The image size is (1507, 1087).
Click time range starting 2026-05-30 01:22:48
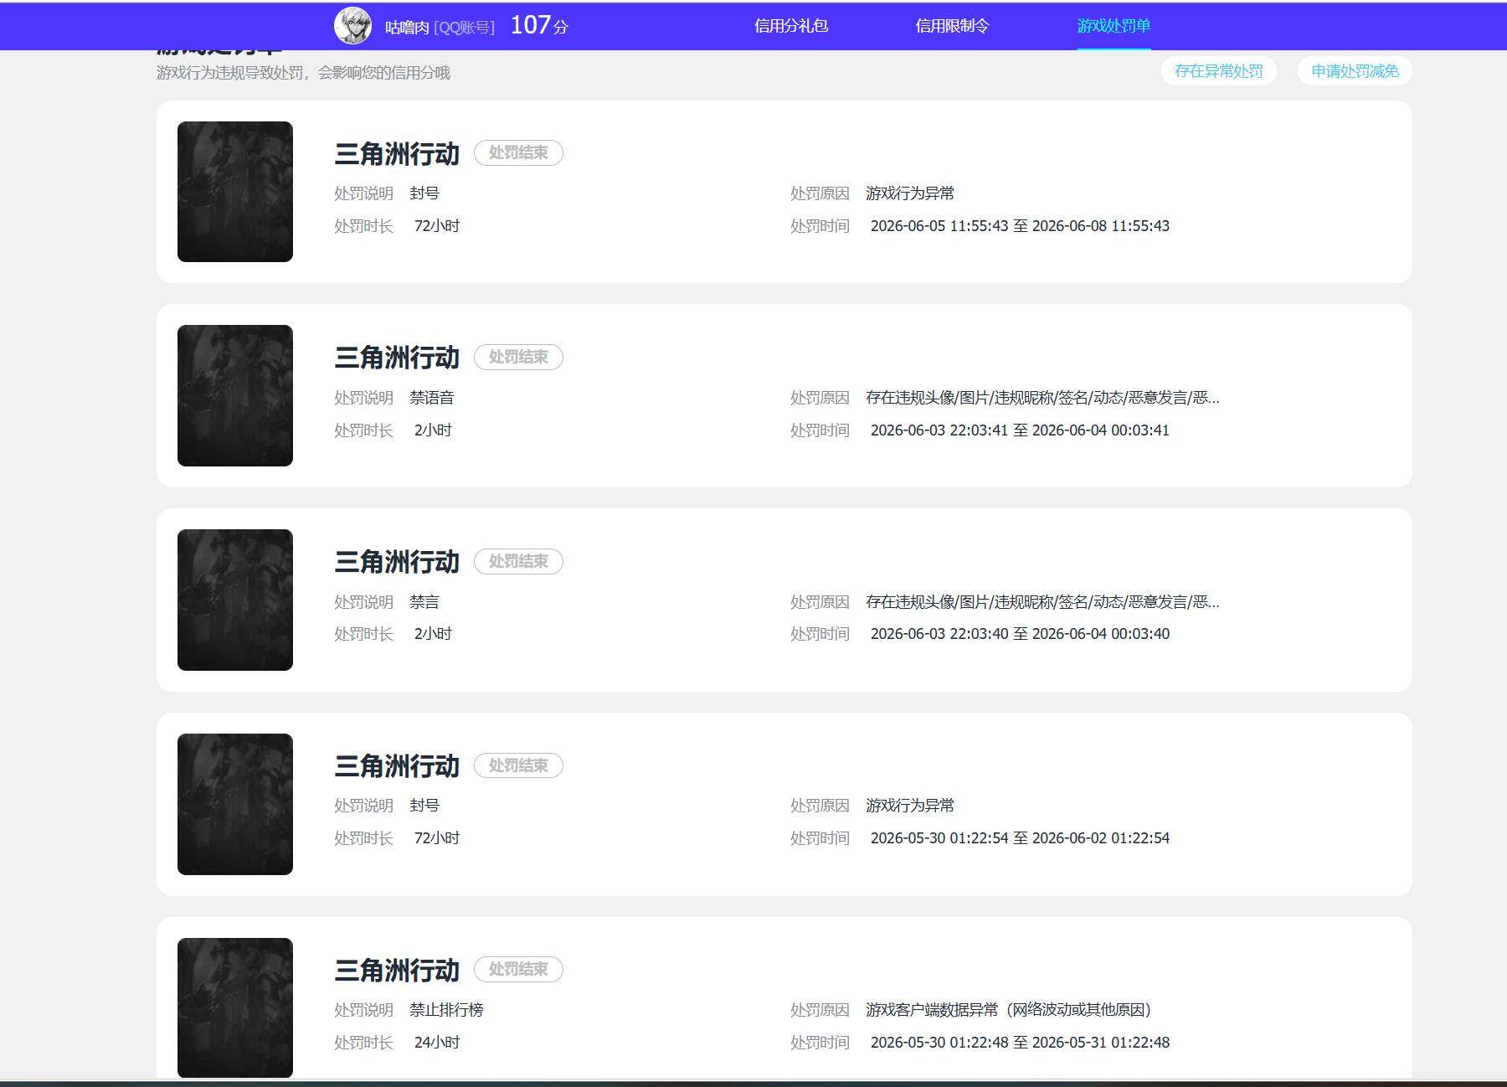pyautogui.click(x=1020, y=1043)
